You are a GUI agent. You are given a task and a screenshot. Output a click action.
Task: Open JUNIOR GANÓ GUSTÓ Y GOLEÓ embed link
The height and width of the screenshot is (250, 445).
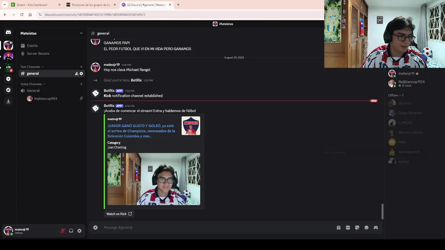(141, 131)
